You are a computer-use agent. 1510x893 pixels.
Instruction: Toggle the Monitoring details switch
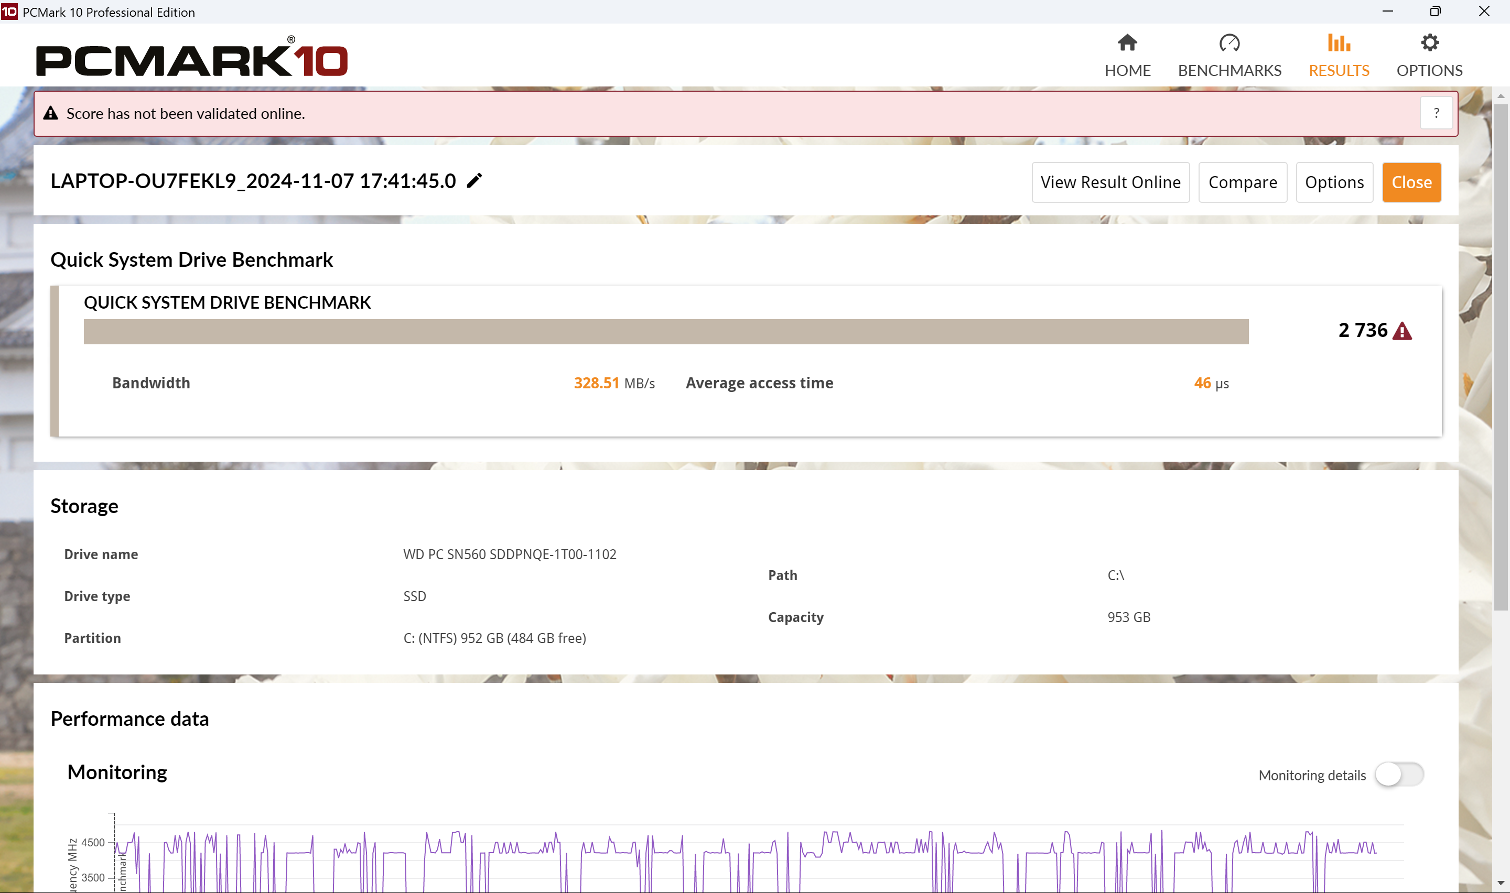click(x=1399, y=775)
